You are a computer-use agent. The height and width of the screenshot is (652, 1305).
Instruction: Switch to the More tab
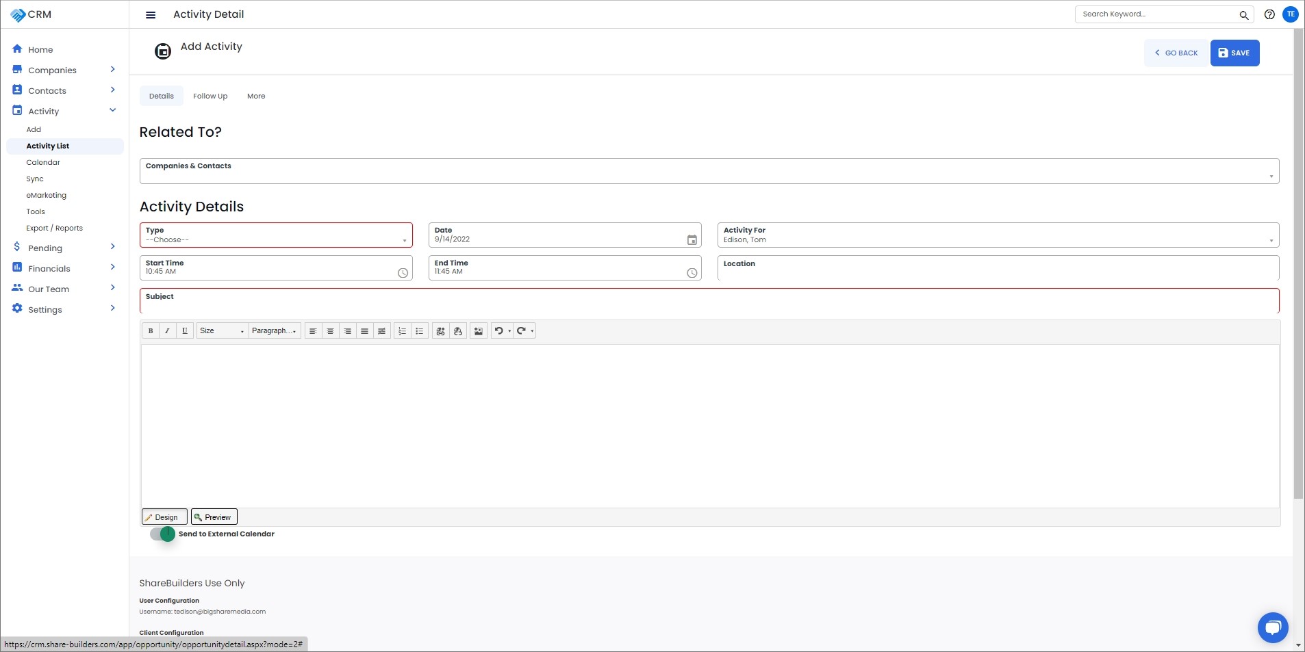tap(256, 96)
